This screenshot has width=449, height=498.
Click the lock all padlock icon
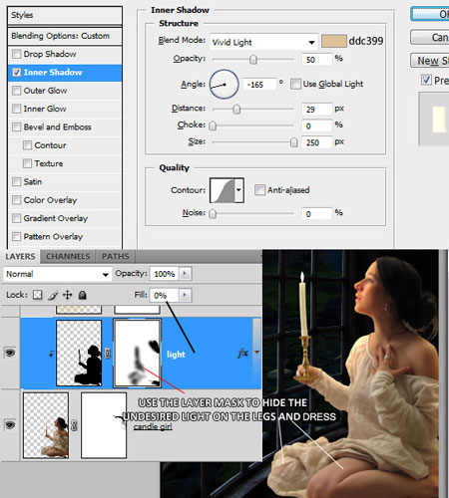click(82, 295)
